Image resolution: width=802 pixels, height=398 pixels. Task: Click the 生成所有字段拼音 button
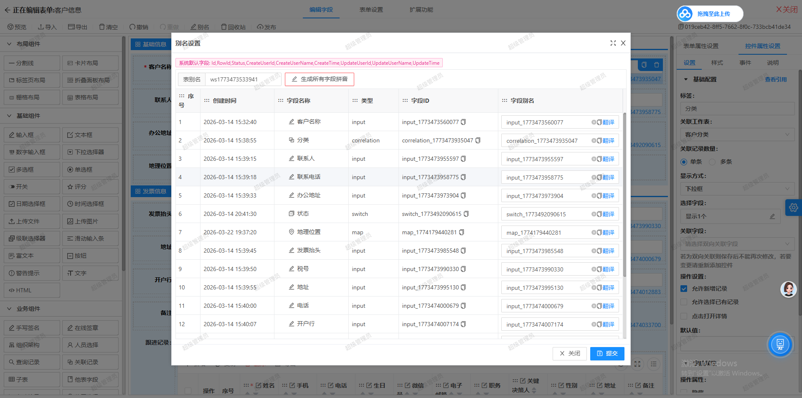point(320,79)
